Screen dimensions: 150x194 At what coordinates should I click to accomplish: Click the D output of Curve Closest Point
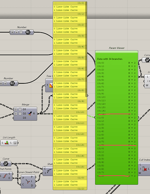click(32, 185)
